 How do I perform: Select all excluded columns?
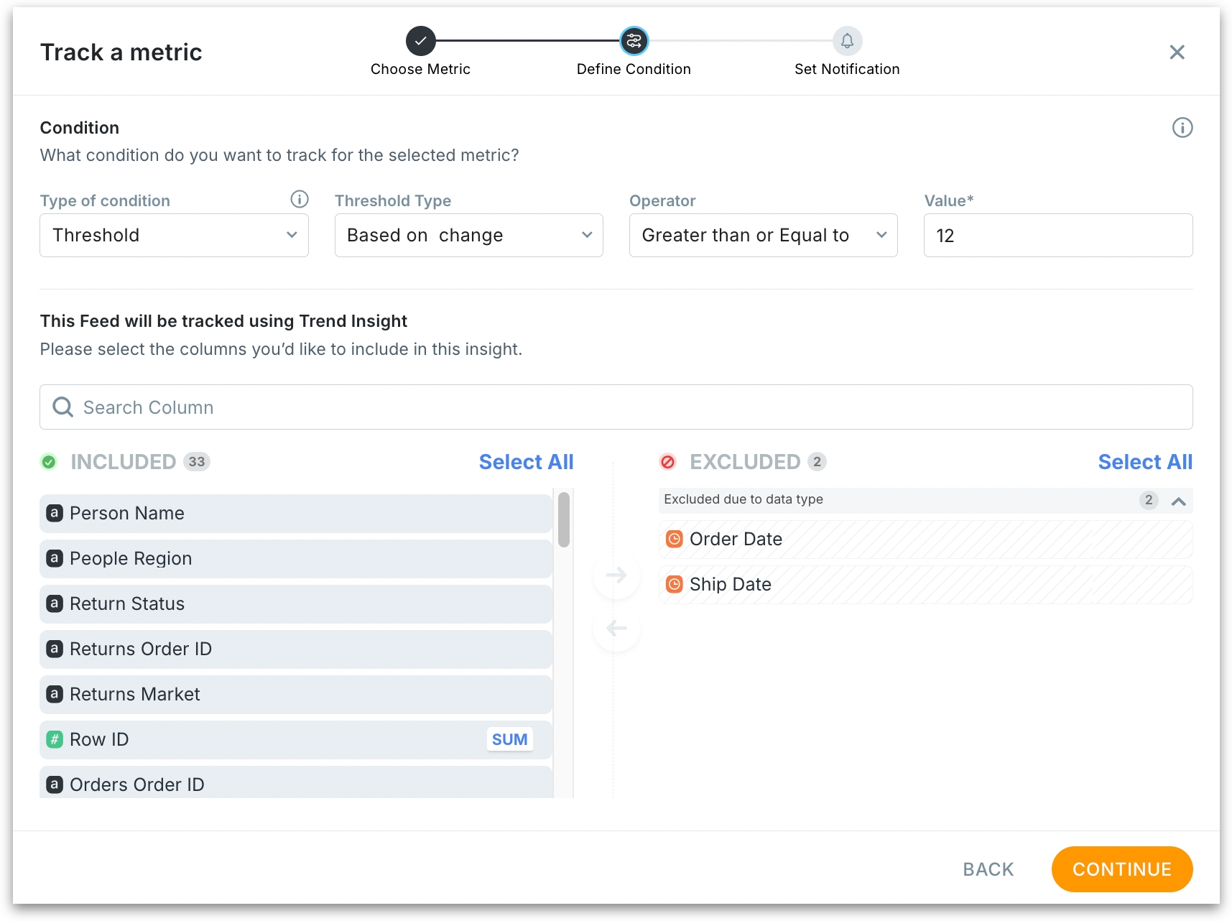[1144, 462]
